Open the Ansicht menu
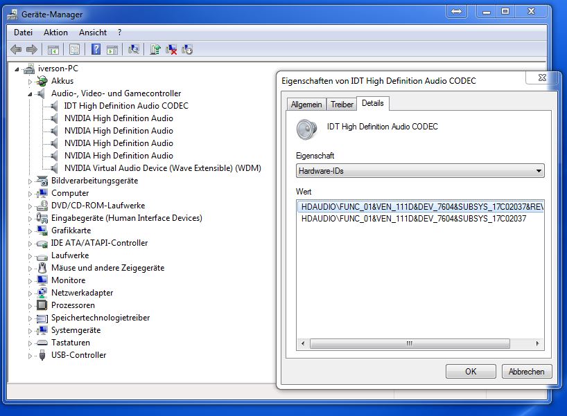Viewport: 567px width, 416px height. point(93,33)
